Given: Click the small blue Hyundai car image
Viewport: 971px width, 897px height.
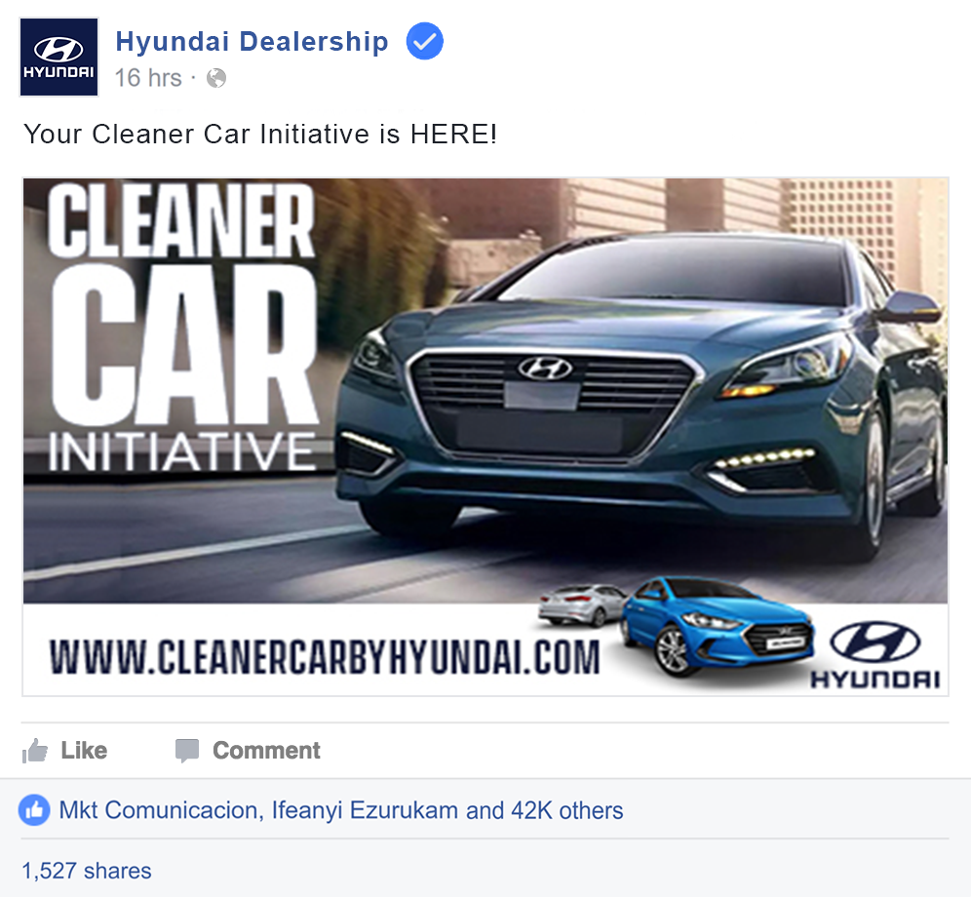Looking at the screenshot, I should click(x=718, y=624).
